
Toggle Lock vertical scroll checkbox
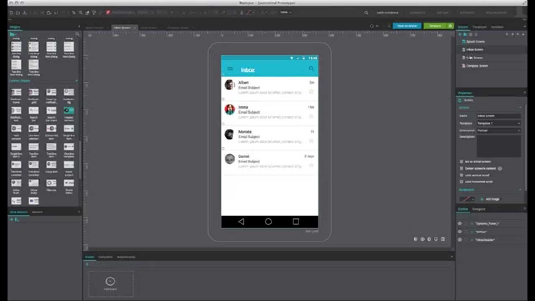click(461, 175)
